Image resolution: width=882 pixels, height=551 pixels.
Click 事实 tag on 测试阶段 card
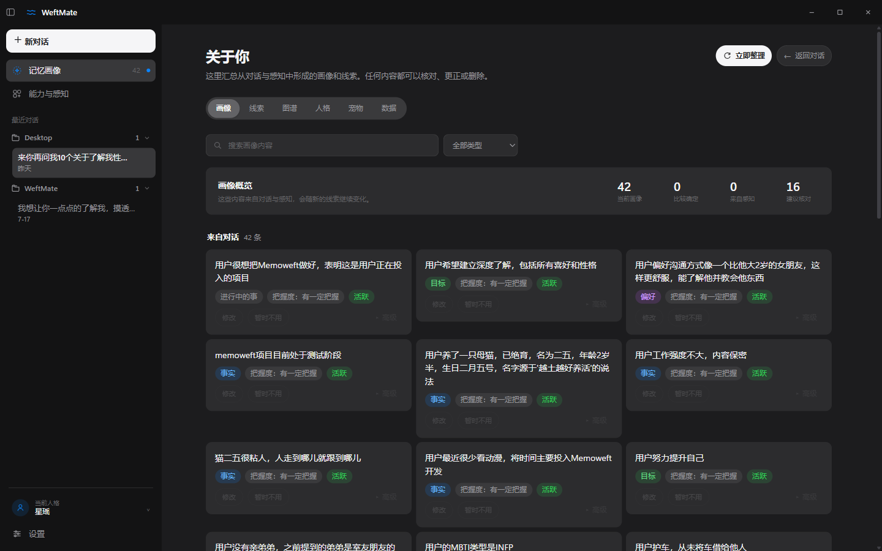point(228,373)
